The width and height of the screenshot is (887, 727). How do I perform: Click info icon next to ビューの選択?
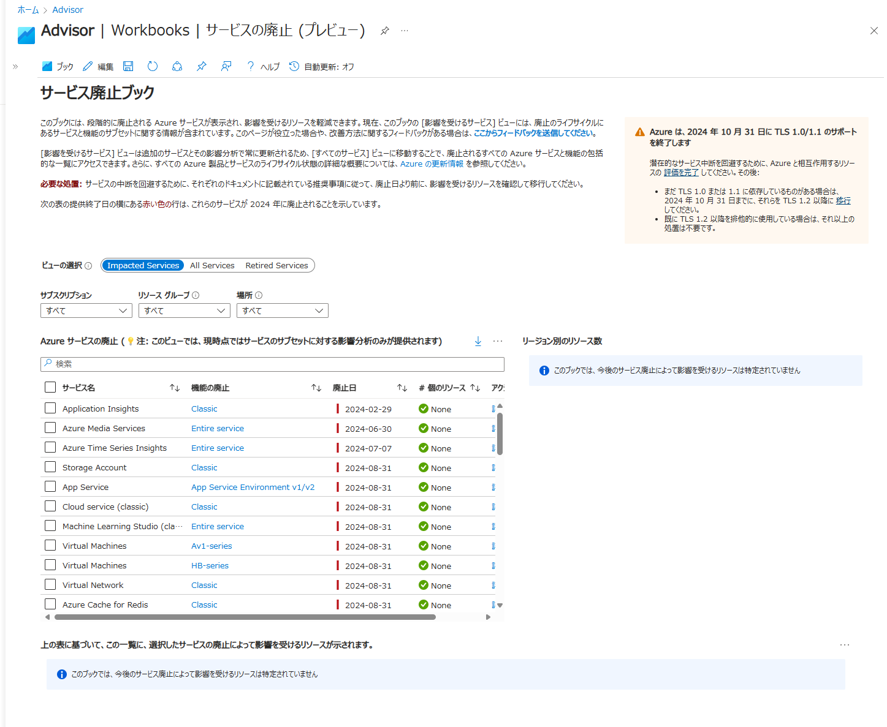pyautogui.click(x=88, y=266)
